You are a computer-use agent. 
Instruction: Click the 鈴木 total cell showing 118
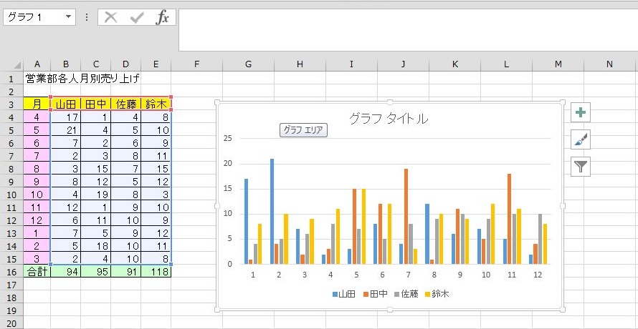pos(156,272)
